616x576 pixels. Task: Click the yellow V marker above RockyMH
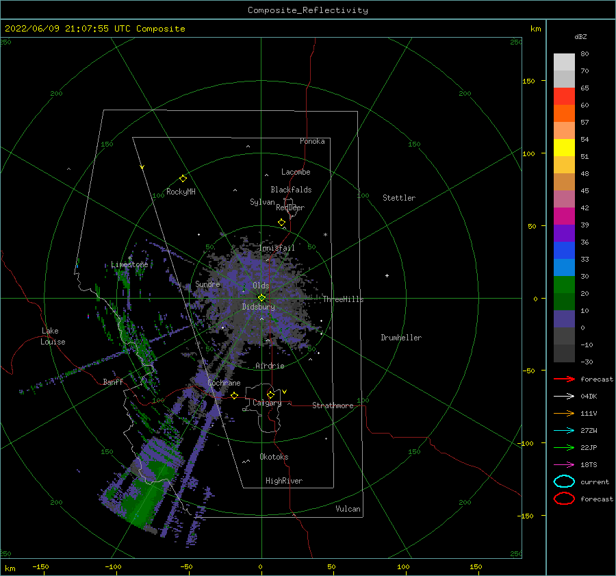(142, 167)
